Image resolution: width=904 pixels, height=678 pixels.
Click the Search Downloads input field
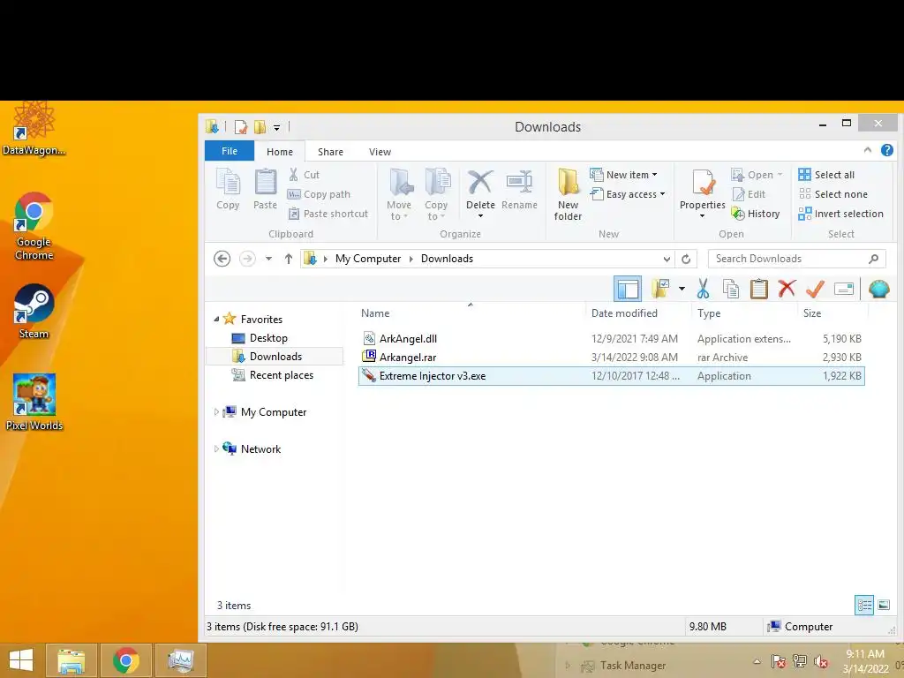[797, 259]
